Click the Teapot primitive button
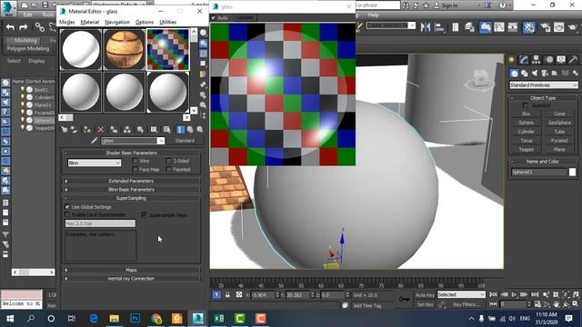Image resolution: width=582 pixels, height=327 pixels. click(x=526, y=149)
